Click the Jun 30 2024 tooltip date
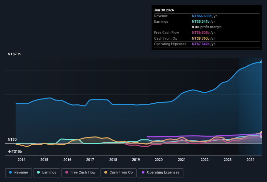267x182 pixels. click(164, 10)
